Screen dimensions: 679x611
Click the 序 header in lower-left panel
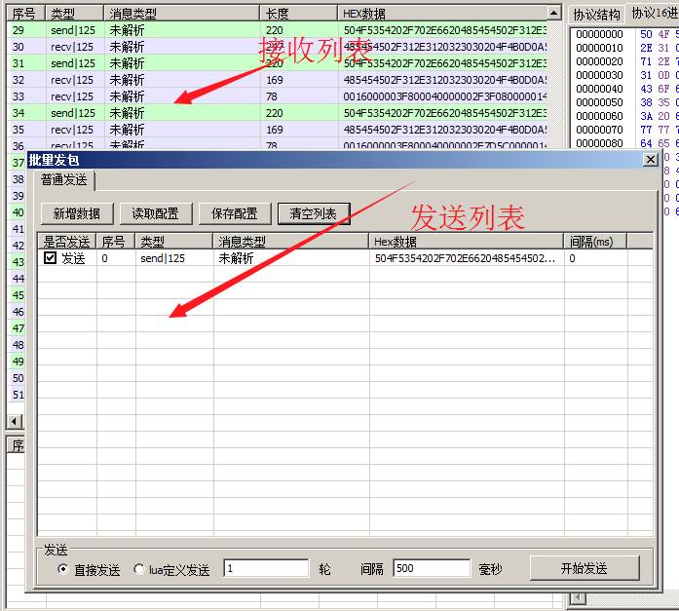[18, 445]
